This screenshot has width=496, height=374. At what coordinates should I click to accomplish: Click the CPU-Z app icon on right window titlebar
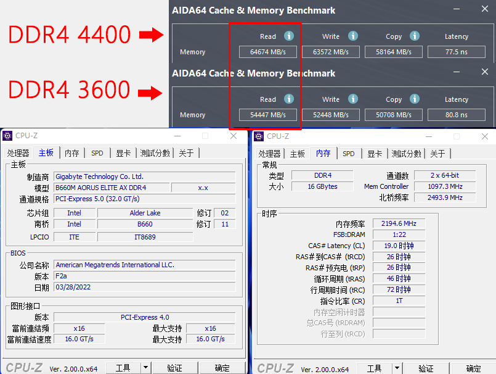(x=259, y=135)
